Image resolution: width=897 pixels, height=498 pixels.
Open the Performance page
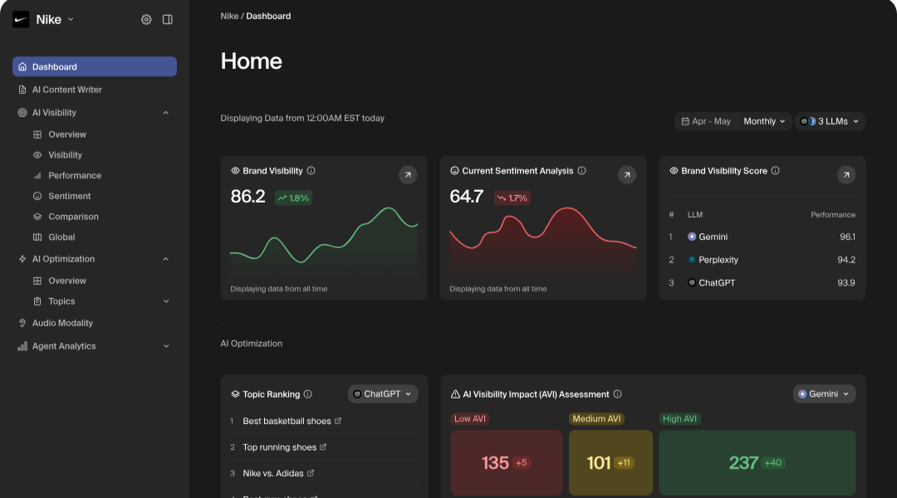tap(75, 175)
